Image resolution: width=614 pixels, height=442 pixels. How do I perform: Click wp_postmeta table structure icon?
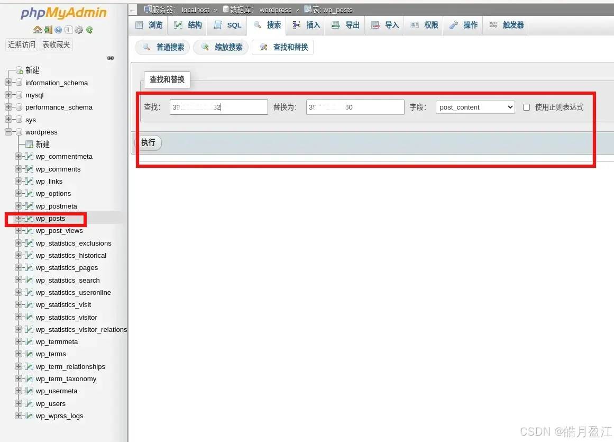click(29, 206)
